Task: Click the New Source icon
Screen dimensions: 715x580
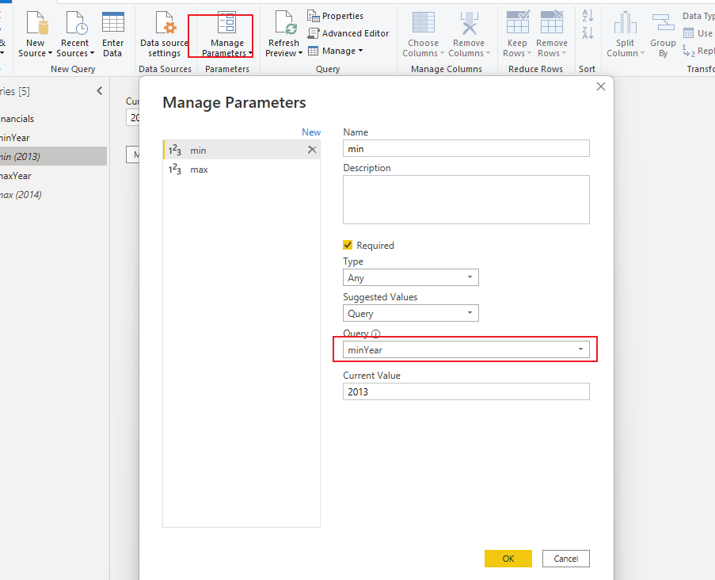Action: [37, 23]
